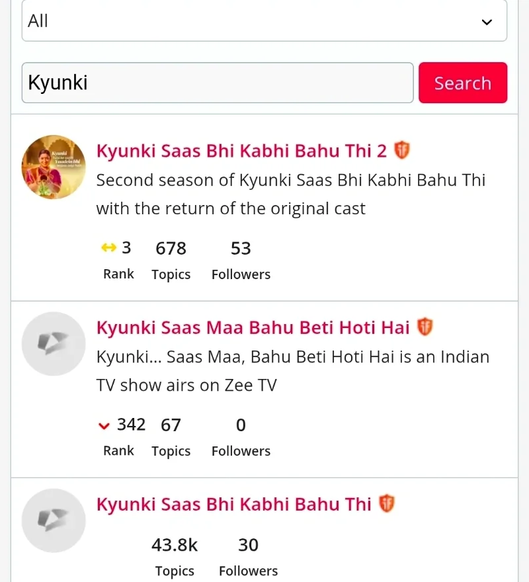Open Kyunki Saas Maa Bahu Beti Hoti Hai
The height and width of the screenshot is (582, 529).
(253, 327)
